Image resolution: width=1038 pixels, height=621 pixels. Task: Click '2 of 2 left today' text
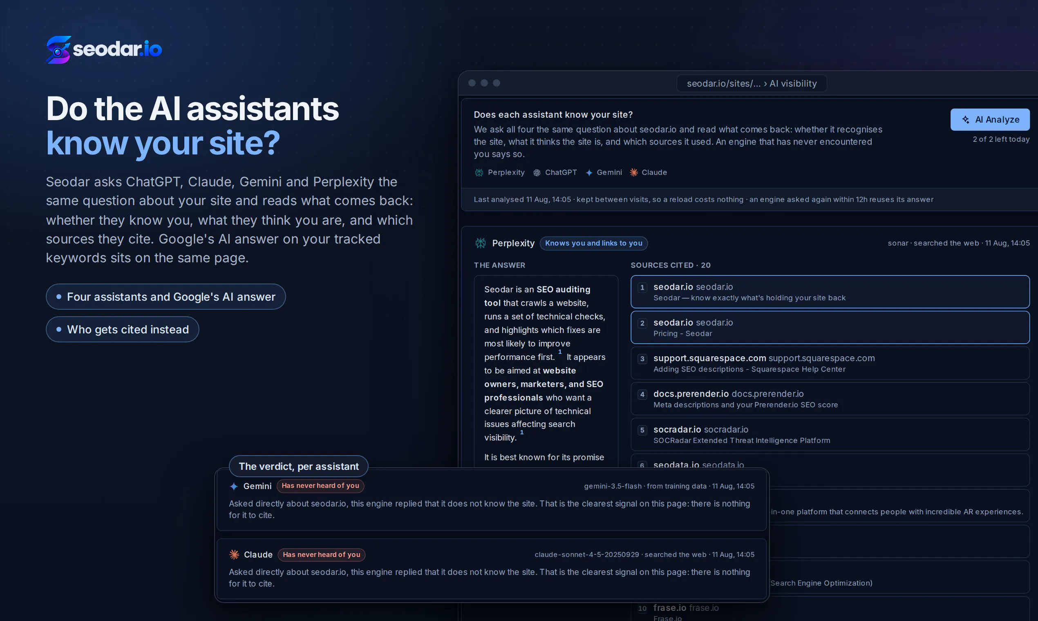(x=1001, y=139)
